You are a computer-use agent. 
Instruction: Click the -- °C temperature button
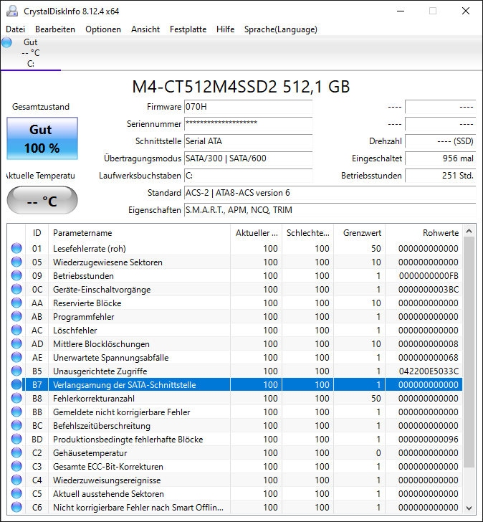click(x=42, y=200)
